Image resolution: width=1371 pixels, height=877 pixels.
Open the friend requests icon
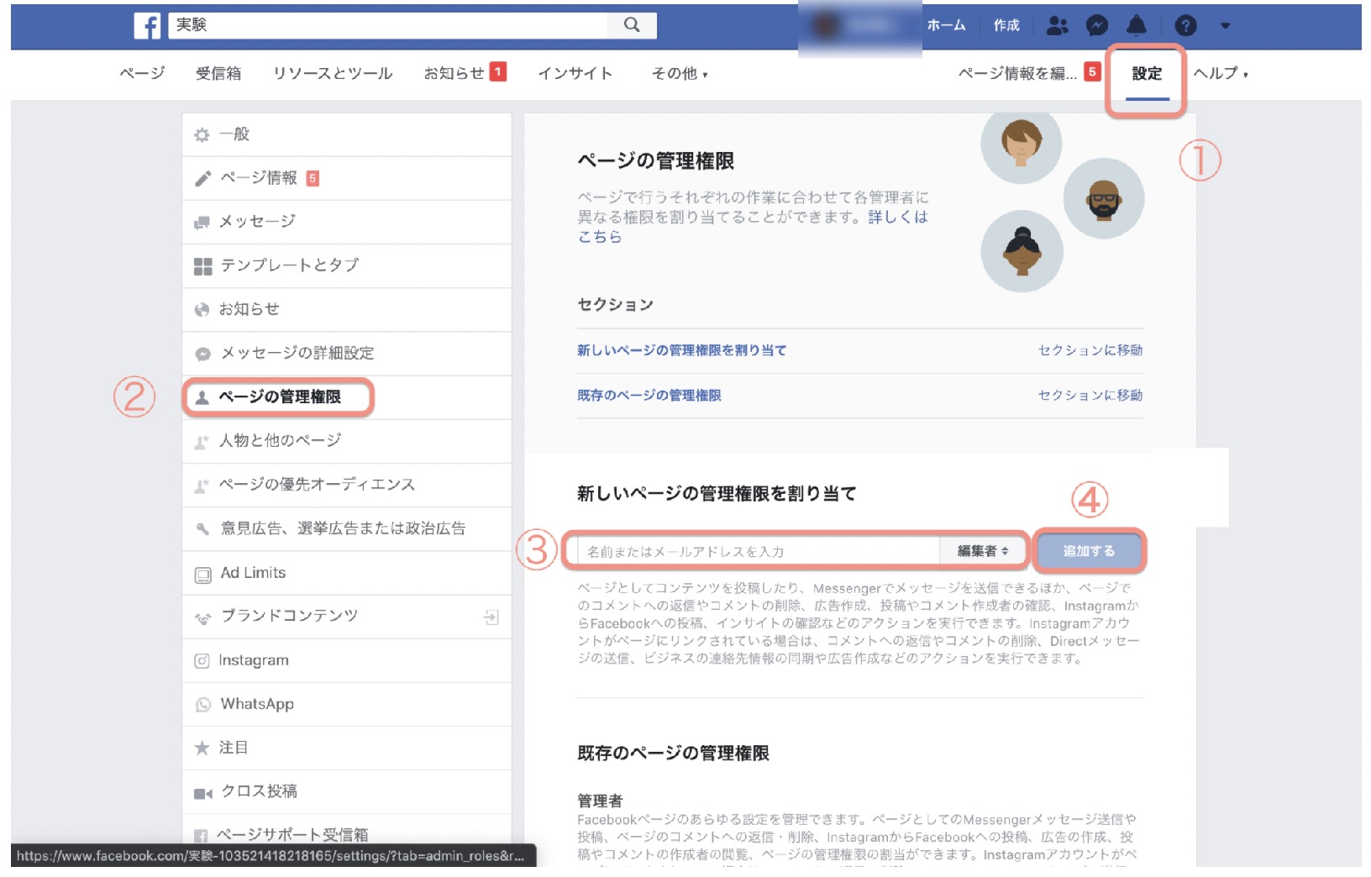coord(1057,26)
